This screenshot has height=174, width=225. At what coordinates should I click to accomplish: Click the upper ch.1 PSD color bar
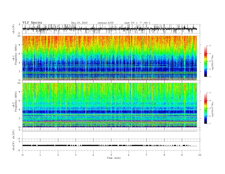pos(205,61)
